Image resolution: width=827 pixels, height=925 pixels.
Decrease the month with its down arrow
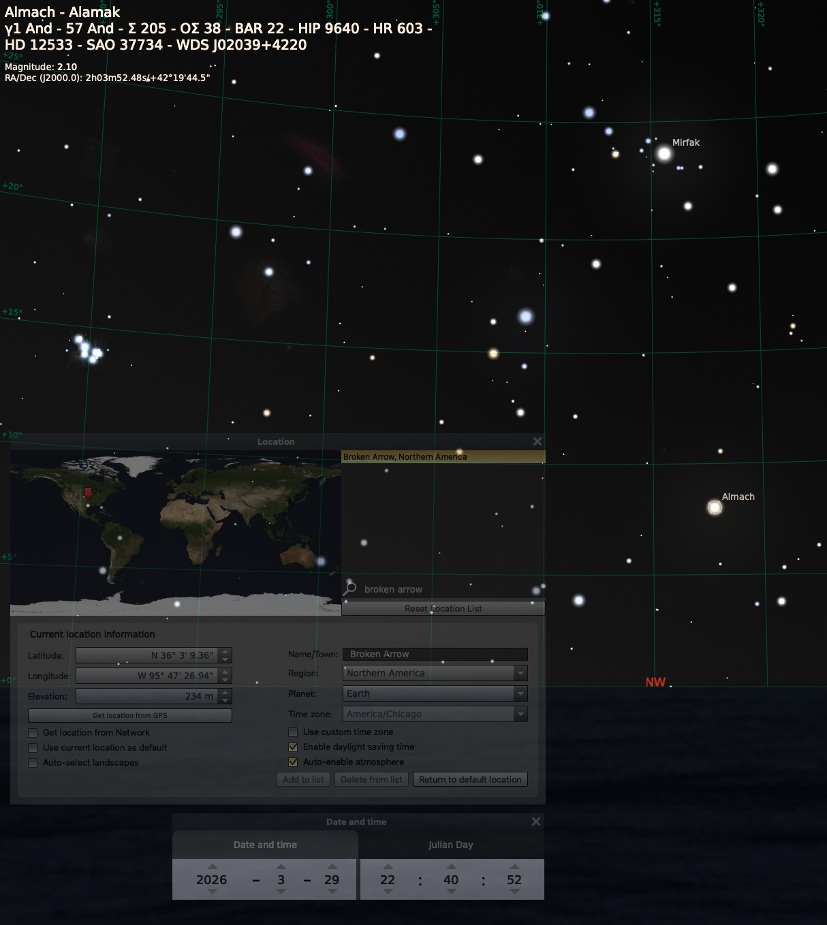(281, 892)
